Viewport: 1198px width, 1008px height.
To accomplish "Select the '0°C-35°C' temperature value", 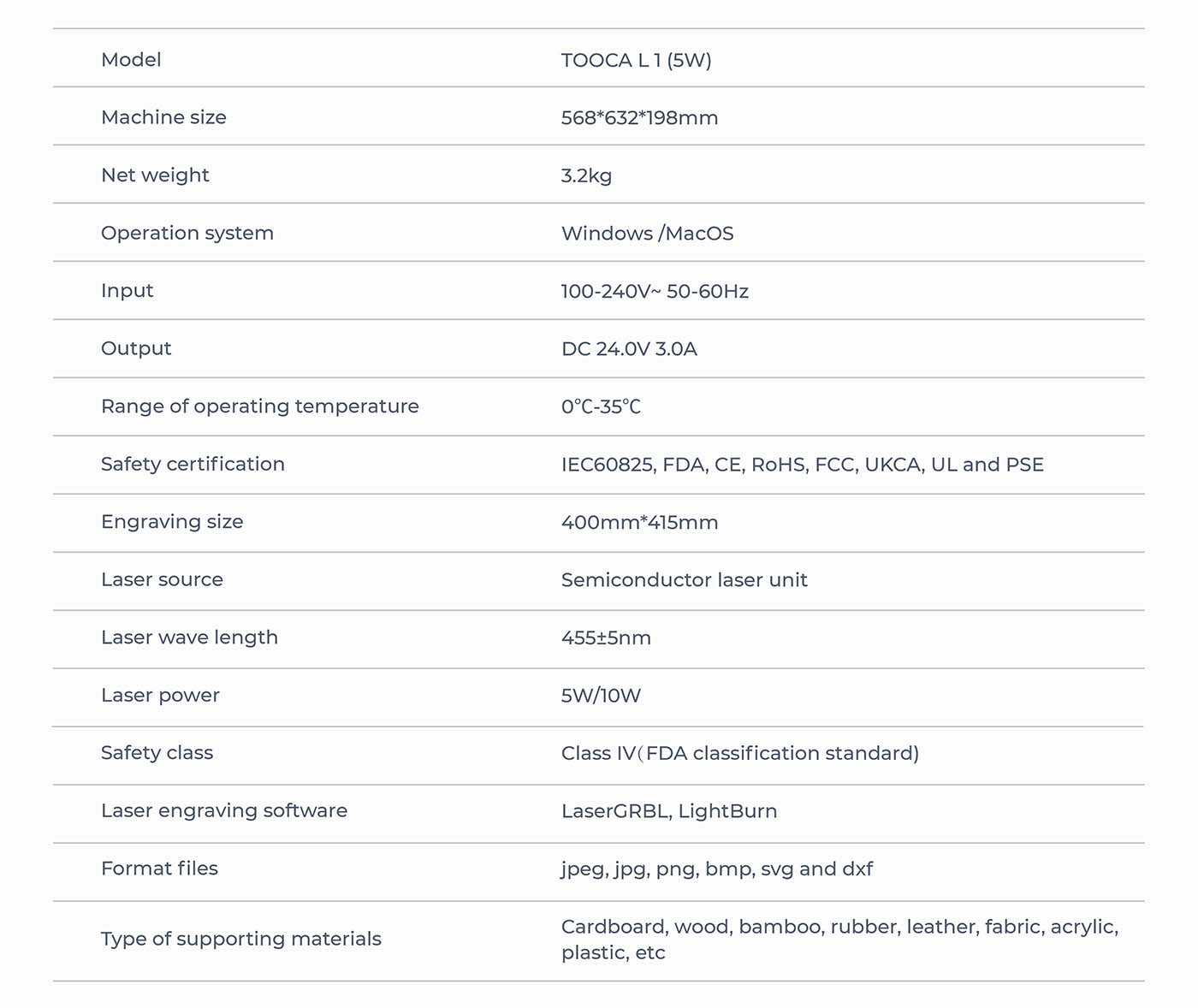I will coord(601,407).
